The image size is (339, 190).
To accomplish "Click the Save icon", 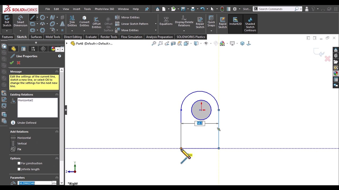I will point(183,9).
